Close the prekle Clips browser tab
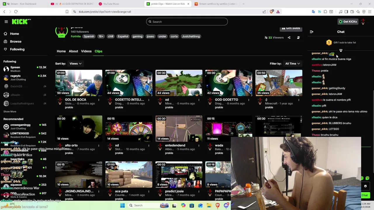The height and width of the screenshot is (210, 374). (x=188, y=4)
